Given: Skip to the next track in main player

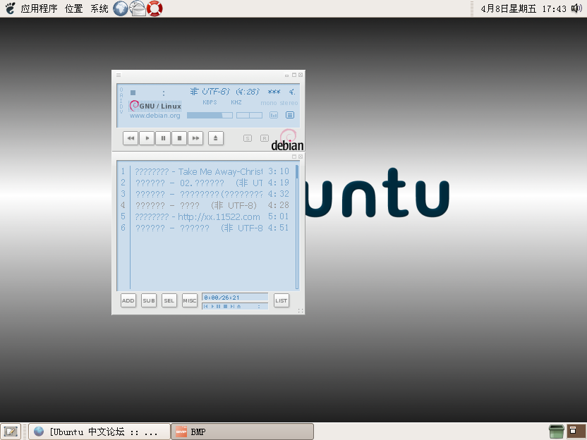Looking at the screenshot, I should (x=195, y=138).
